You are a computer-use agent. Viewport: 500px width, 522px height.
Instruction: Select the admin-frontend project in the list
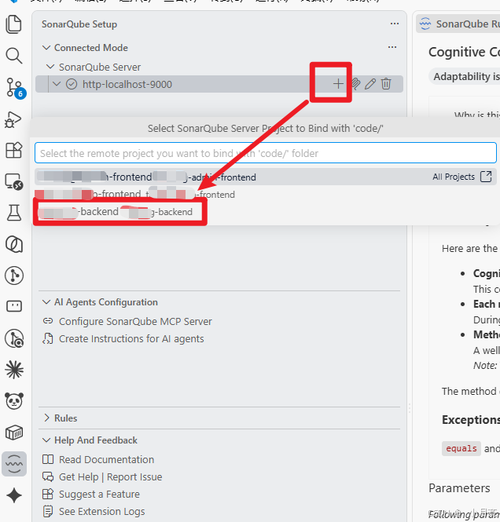point(266,177)
